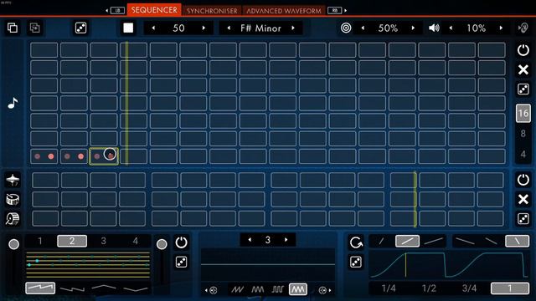Decrease the value 3 with left arrow
Screen dimensions: 536x301
[250, 240]
